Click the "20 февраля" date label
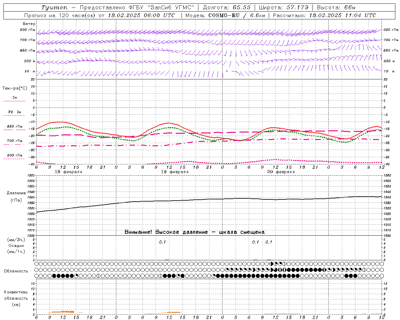Screen dimensions: 400x320 click(x=281, y=172)
